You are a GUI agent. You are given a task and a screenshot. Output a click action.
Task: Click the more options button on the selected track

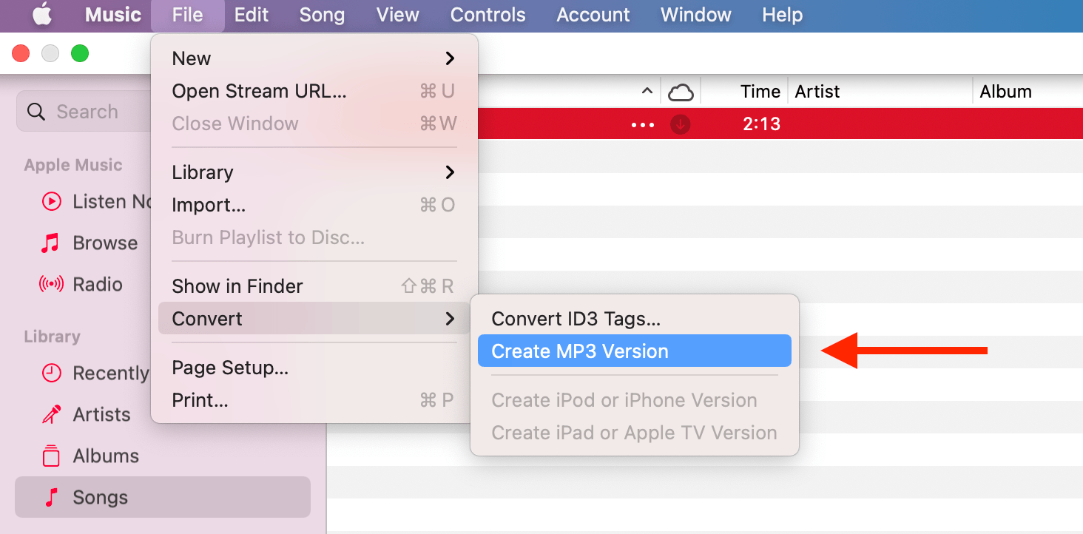pos(642,124)
